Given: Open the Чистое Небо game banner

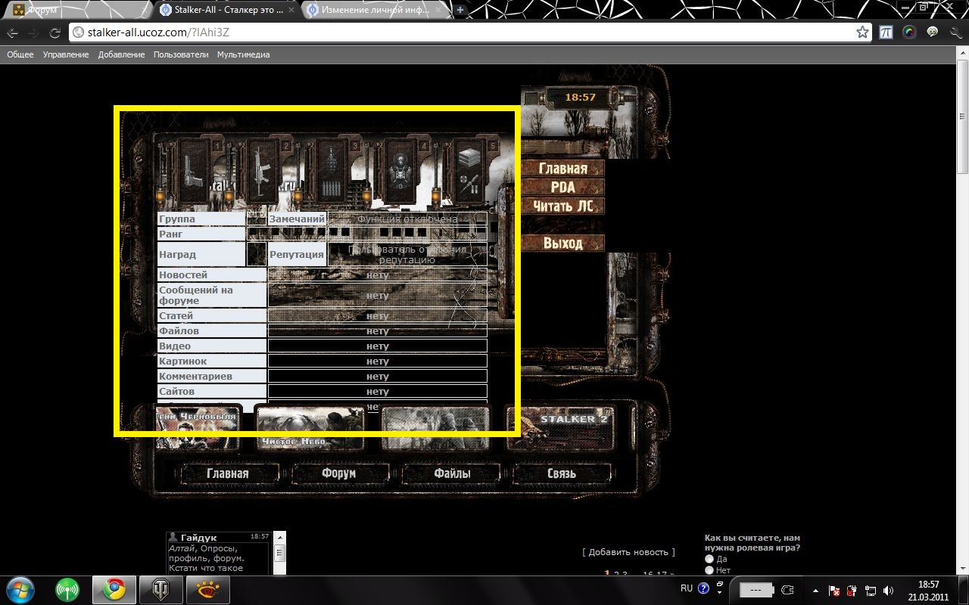Looking at the screenshot, I should coord(310,429).
